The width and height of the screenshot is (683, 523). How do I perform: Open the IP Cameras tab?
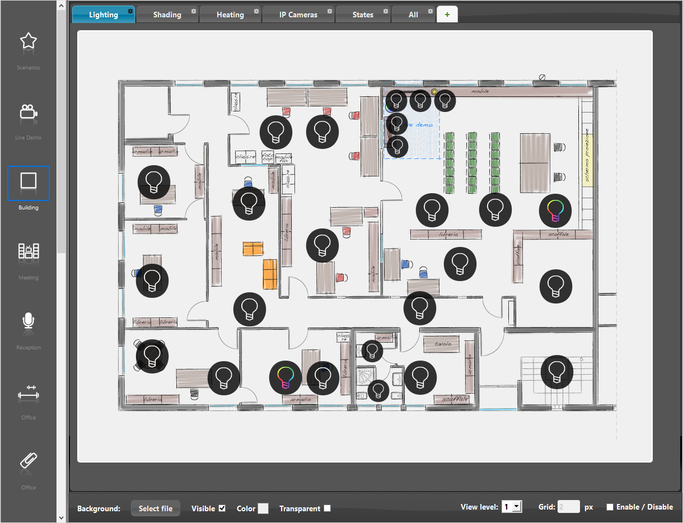(x=298, y=14)
